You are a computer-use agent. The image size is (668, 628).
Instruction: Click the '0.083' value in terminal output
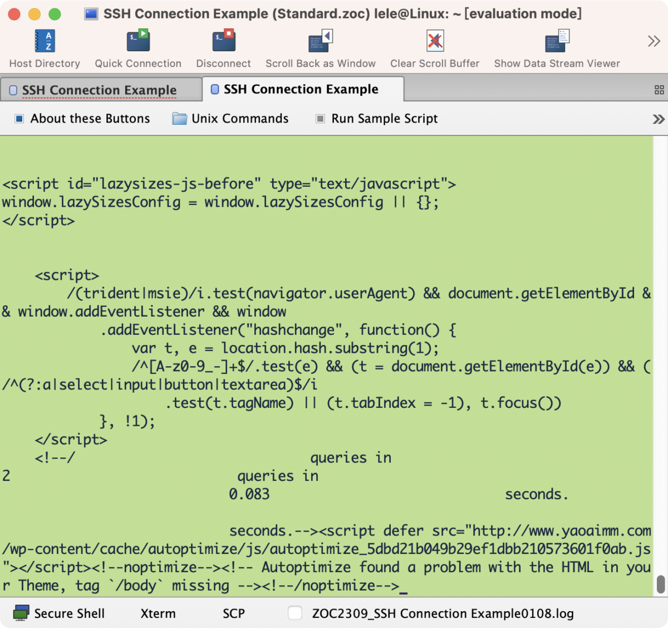249,494
